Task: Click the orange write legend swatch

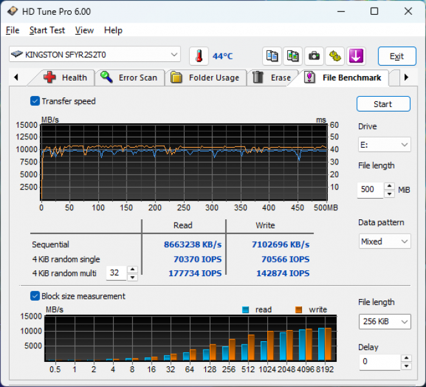Action: (299, 310)
